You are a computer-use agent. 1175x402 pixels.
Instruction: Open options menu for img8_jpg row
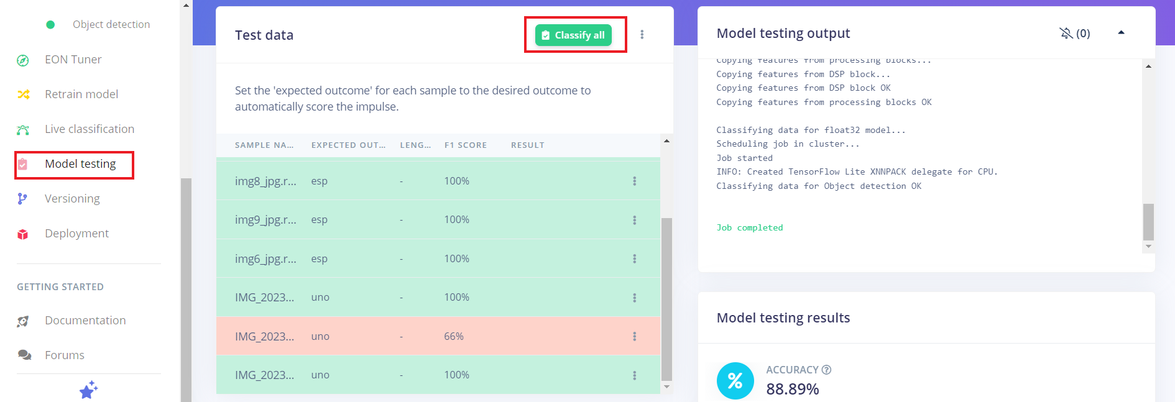(x=634, y=181)
